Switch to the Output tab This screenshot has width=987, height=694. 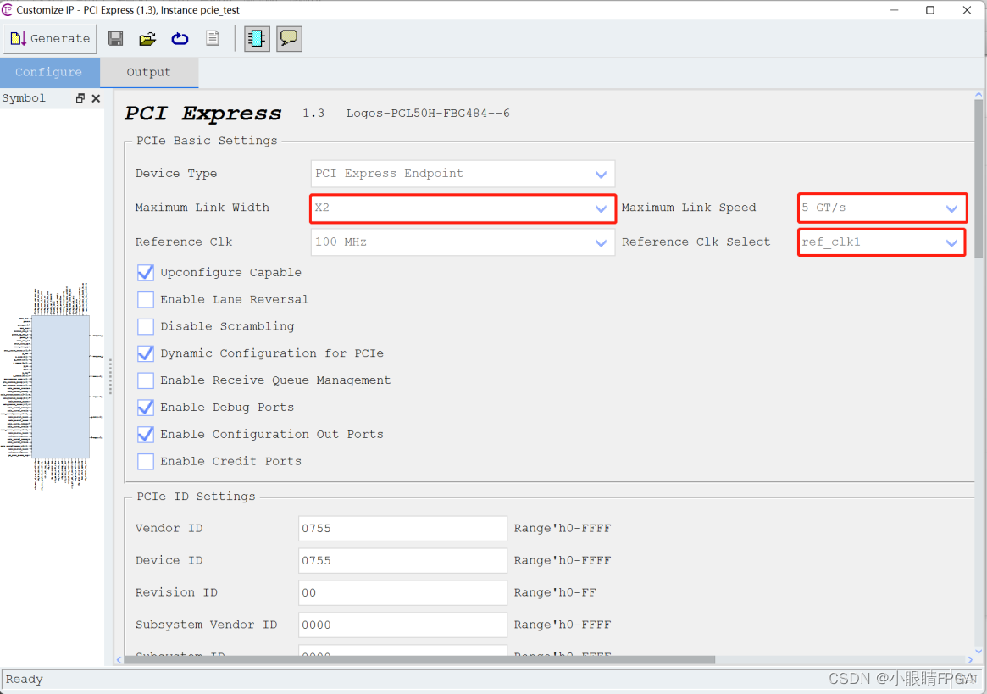pyautogui.click(x=149, y=72)
